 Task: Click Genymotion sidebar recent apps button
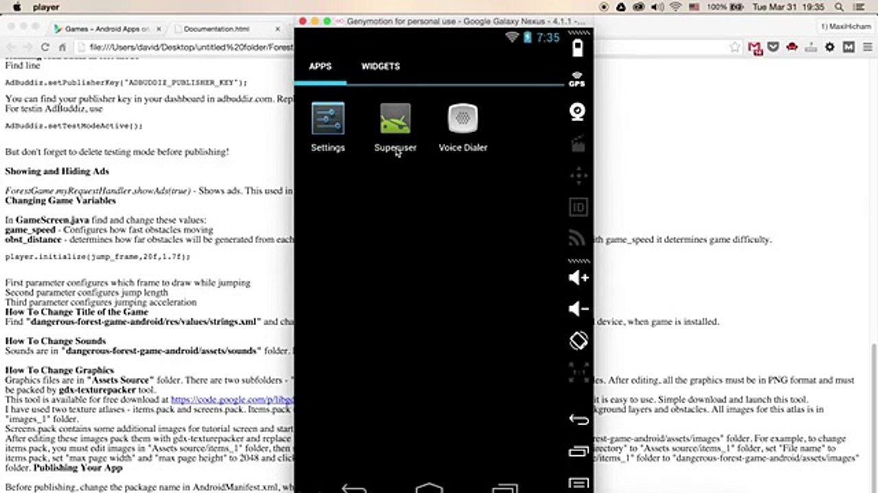(x=578, y=451)
